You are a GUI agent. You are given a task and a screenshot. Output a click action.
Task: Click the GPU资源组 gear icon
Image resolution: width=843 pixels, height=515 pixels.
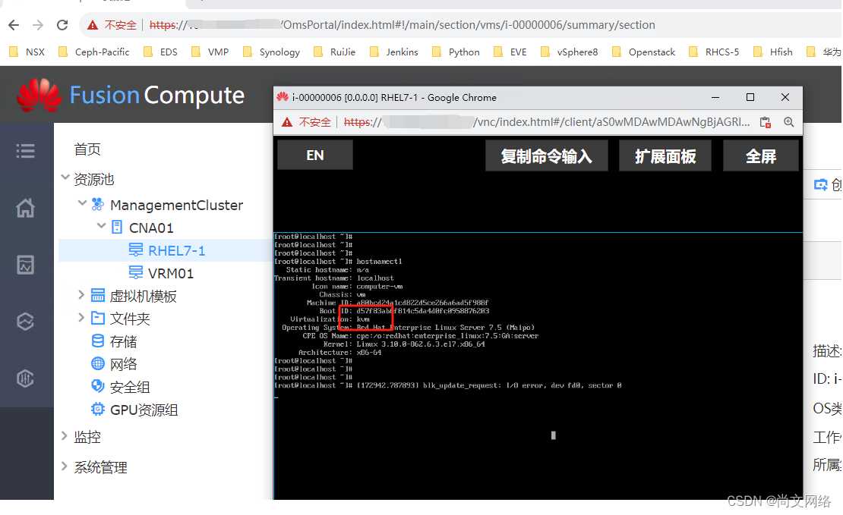point(98,410)
